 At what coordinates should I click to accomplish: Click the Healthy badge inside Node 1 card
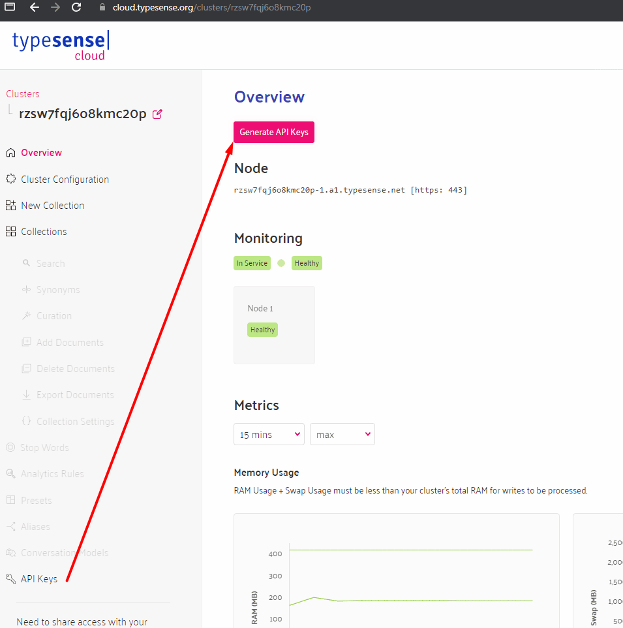262,330
